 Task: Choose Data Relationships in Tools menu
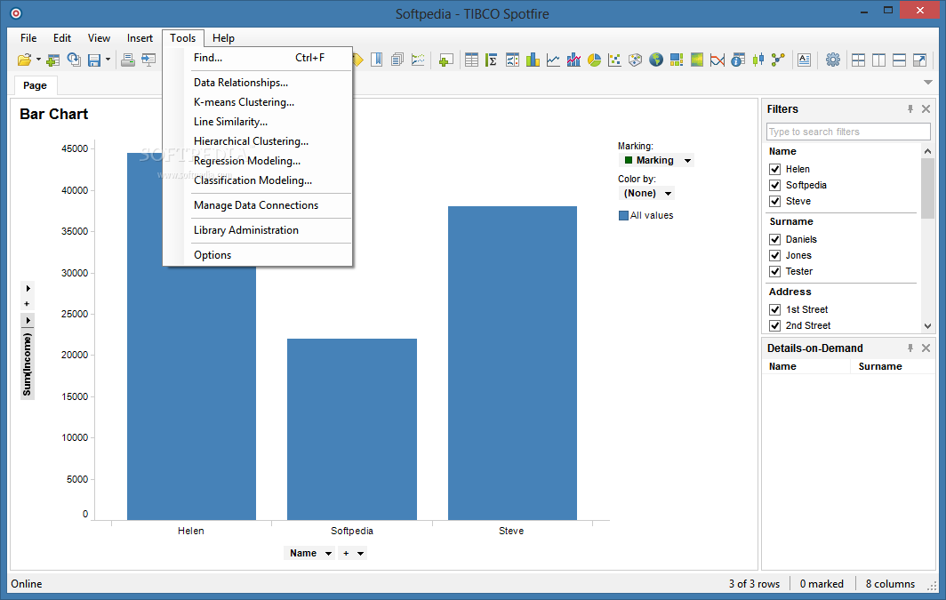(x=241, y=83)
